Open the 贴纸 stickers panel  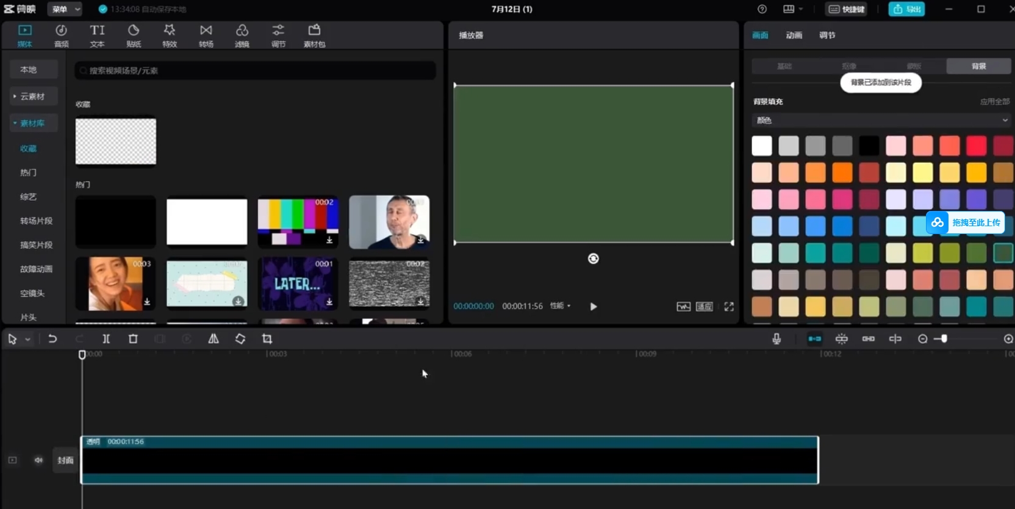point(134,35)
